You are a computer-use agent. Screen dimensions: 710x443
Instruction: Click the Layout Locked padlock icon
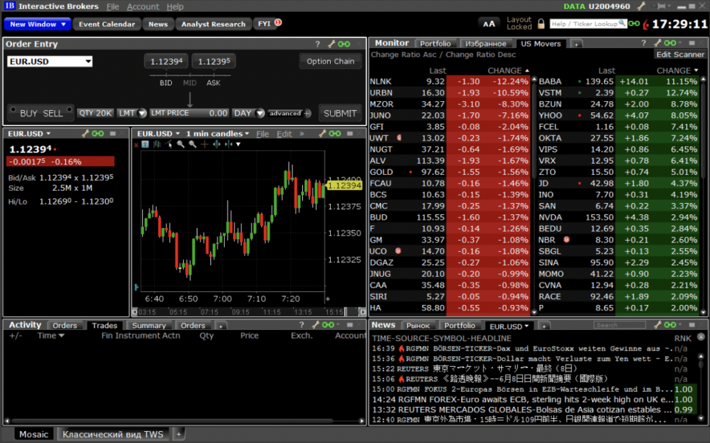coord(540,24)
